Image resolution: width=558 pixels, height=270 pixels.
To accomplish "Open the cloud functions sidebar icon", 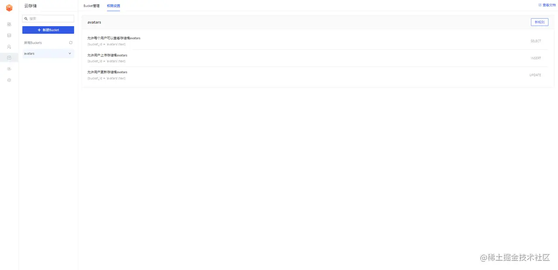I will [9, 69].
